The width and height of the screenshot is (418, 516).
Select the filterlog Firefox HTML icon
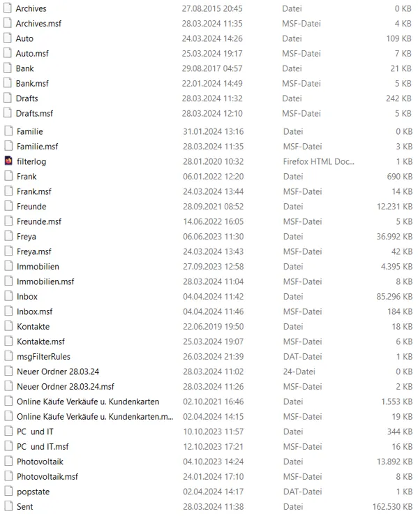pos(8,161)
